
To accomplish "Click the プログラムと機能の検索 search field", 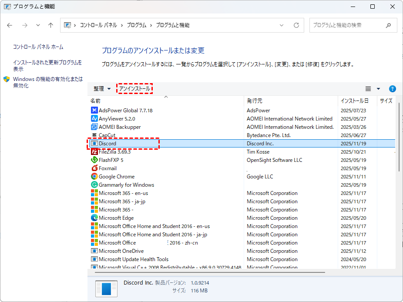I will [348, 25].
